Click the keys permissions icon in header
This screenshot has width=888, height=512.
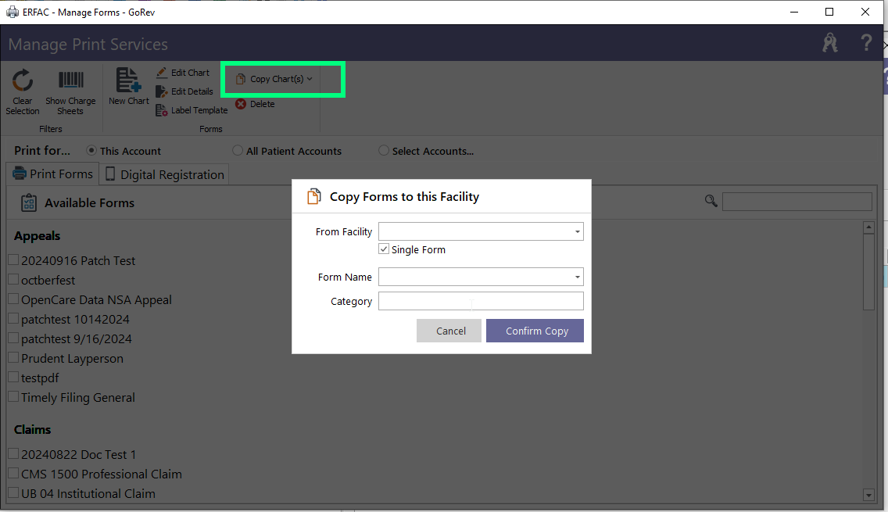[x=829, y=43]
